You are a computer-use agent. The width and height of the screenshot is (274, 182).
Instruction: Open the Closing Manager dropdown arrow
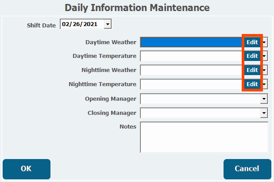(x=264, y=113)
